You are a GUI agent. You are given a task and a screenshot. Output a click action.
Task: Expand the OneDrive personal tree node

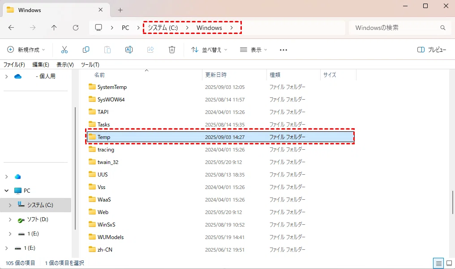(6, 76)
